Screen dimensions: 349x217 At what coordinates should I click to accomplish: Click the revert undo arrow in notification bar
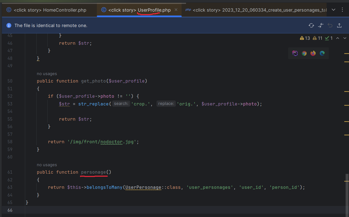tap(330, 25)
